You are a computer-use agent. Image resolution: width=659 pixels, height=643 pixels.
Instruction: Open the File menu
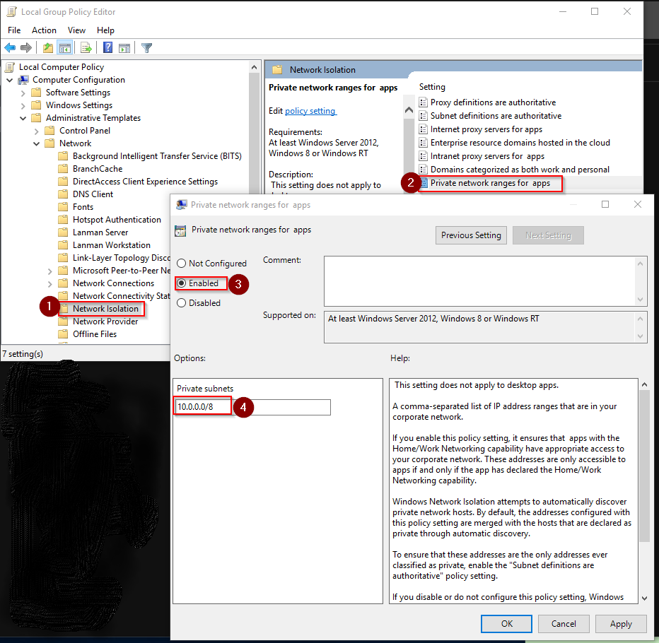14,30
